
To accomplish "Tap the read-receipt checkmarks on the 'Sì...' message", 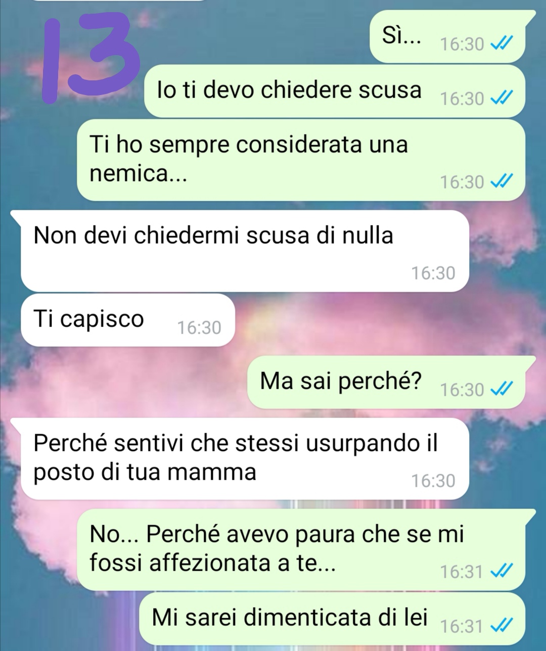I will 502,44.
